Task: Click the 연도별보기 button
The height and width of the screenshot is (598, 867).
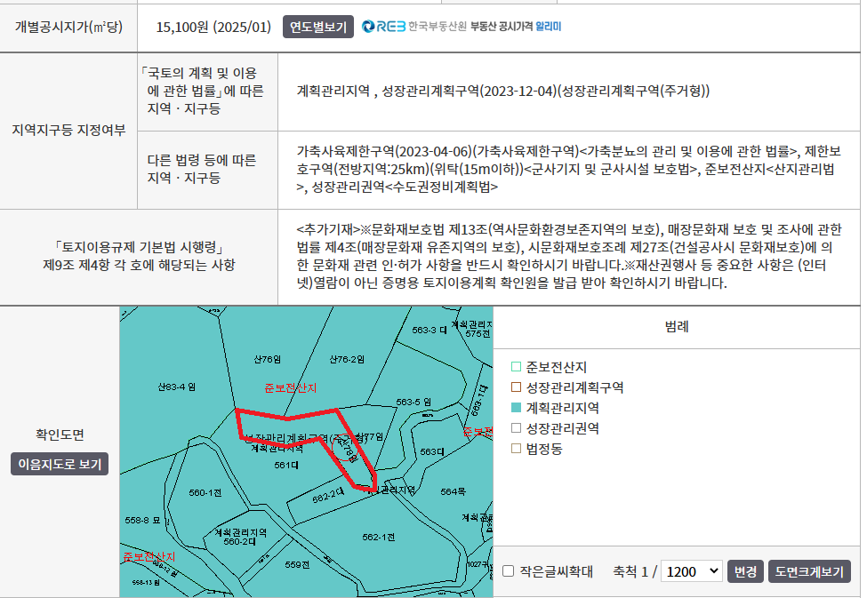Action: 318,27
